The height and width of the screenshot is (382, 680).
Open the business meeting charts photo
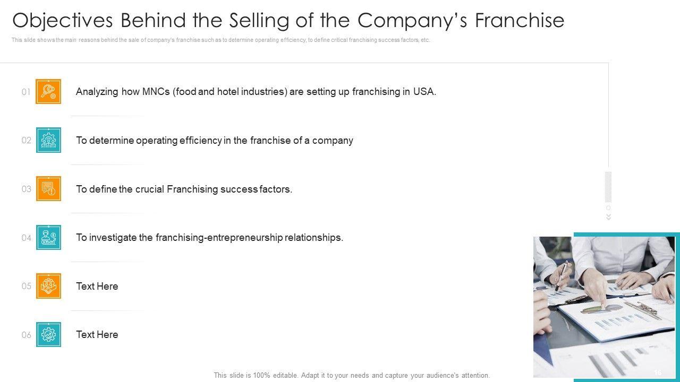(x=604, y=307)
